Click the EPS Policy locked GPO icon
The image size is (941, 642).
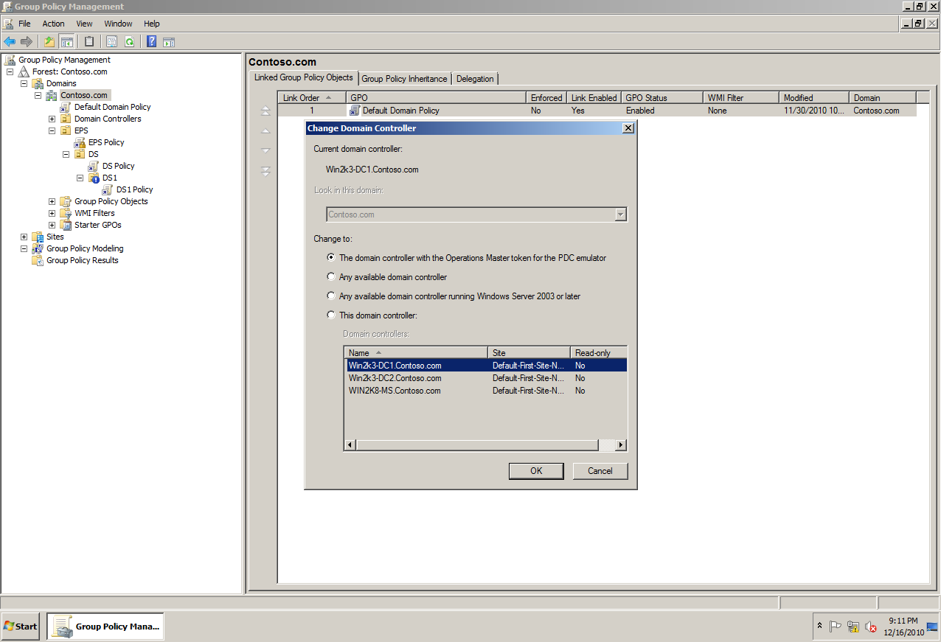(x=80, y=142)
